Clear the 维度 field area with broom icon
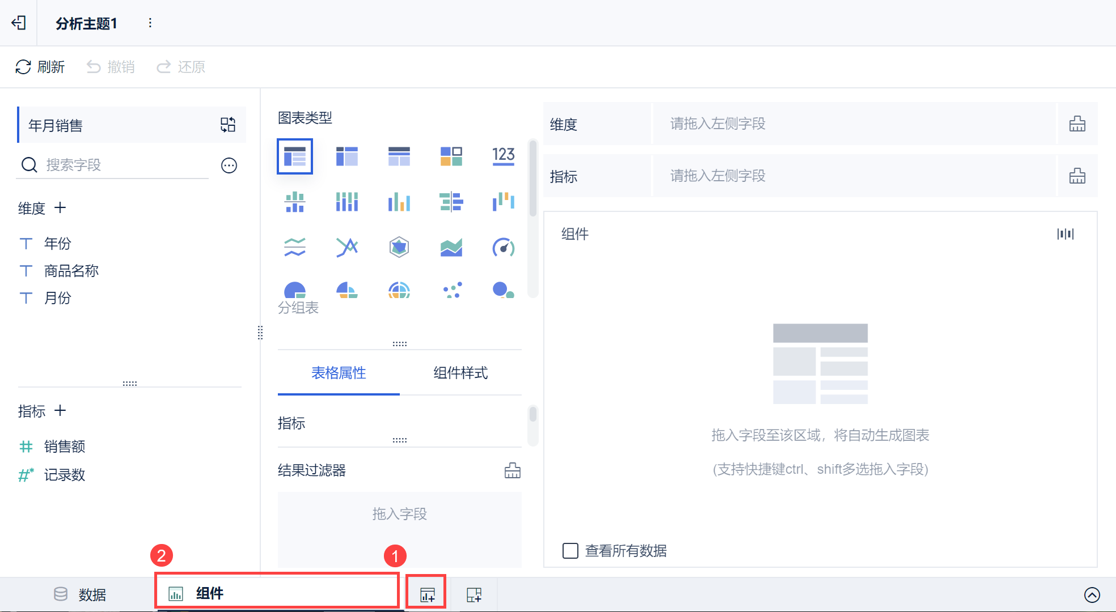 coord(1077,124)
